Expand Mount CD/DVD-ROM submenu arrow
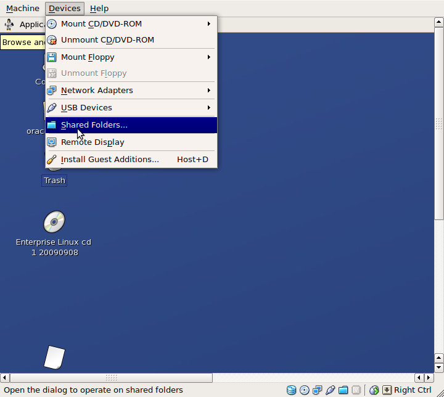The height and width of the screenshot is (397, 444). 209,24
